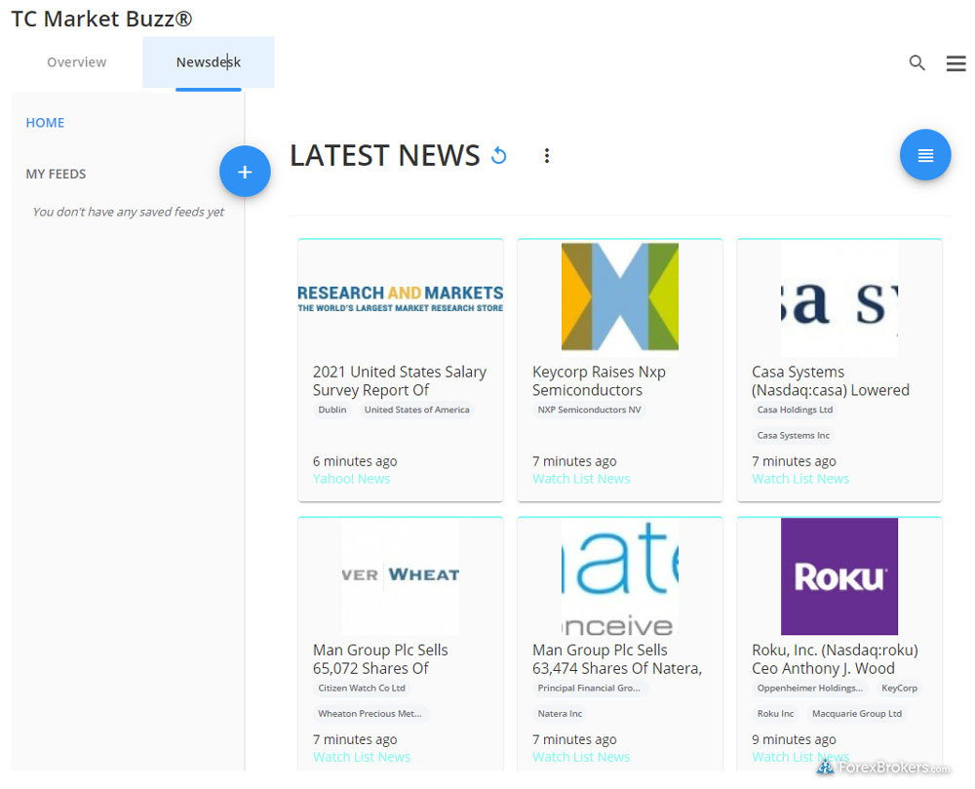
Task: Select the Casa Holdings Ltd tag
Action: 795,410
